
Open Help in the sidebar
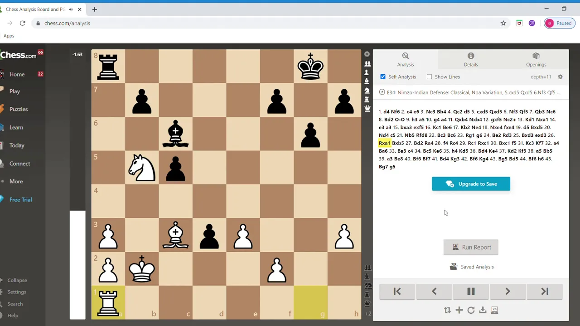click(13, 316)
